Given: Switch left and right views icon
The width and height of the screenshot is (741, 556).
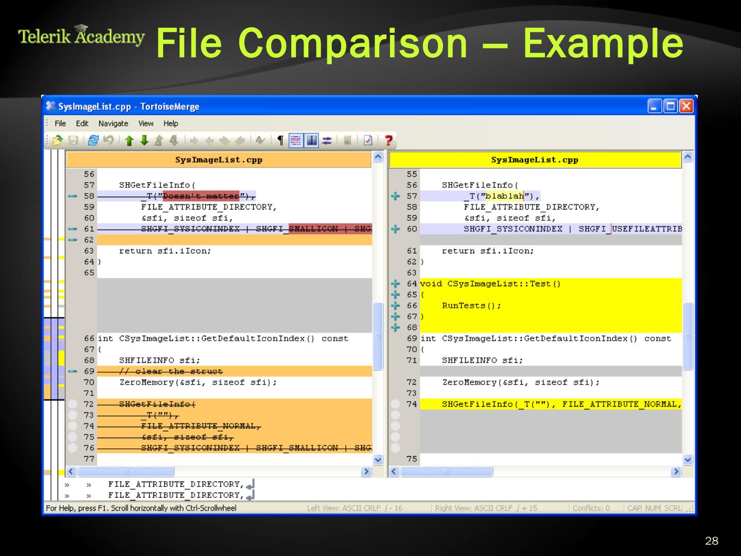Looking at the screenshot, I should [327, 141].
